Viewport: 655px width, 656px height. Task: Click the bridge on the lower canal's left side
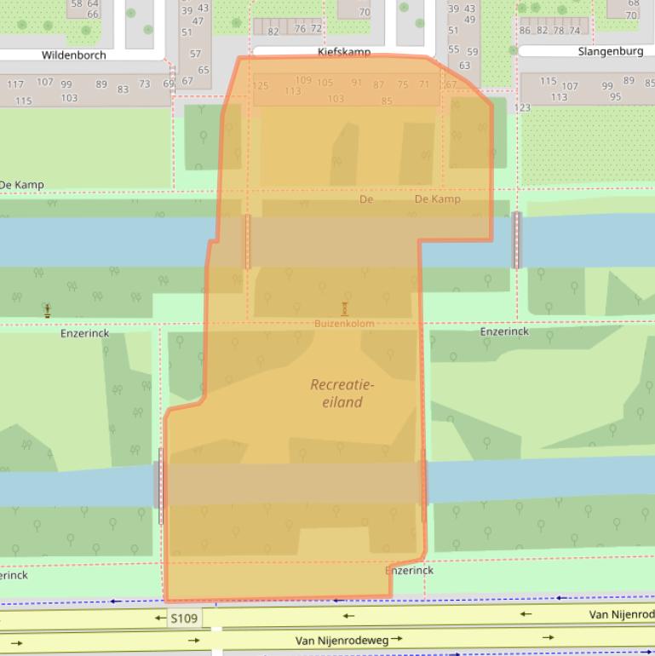[159, 485]
